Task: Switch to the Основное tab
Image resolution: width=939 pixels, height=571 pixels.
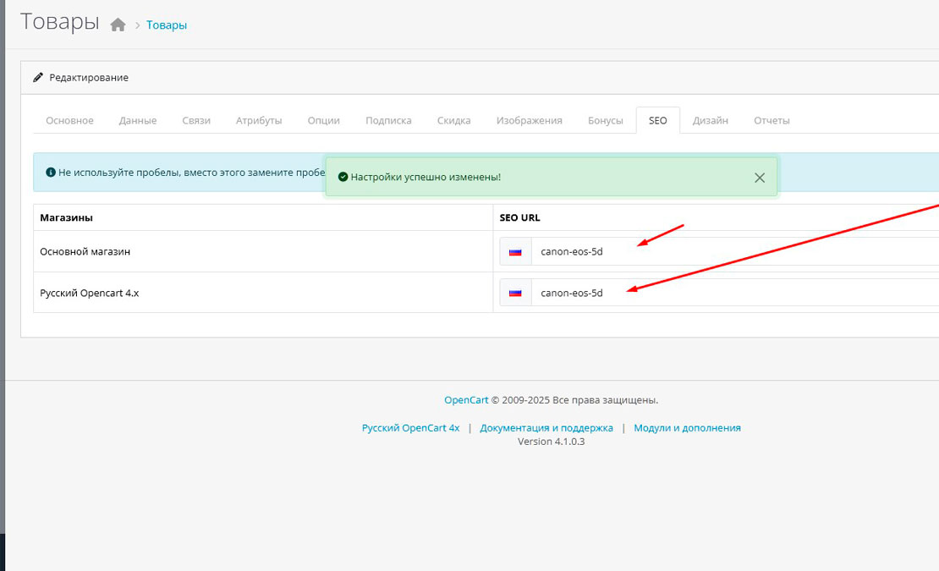Action: [69, 120]
